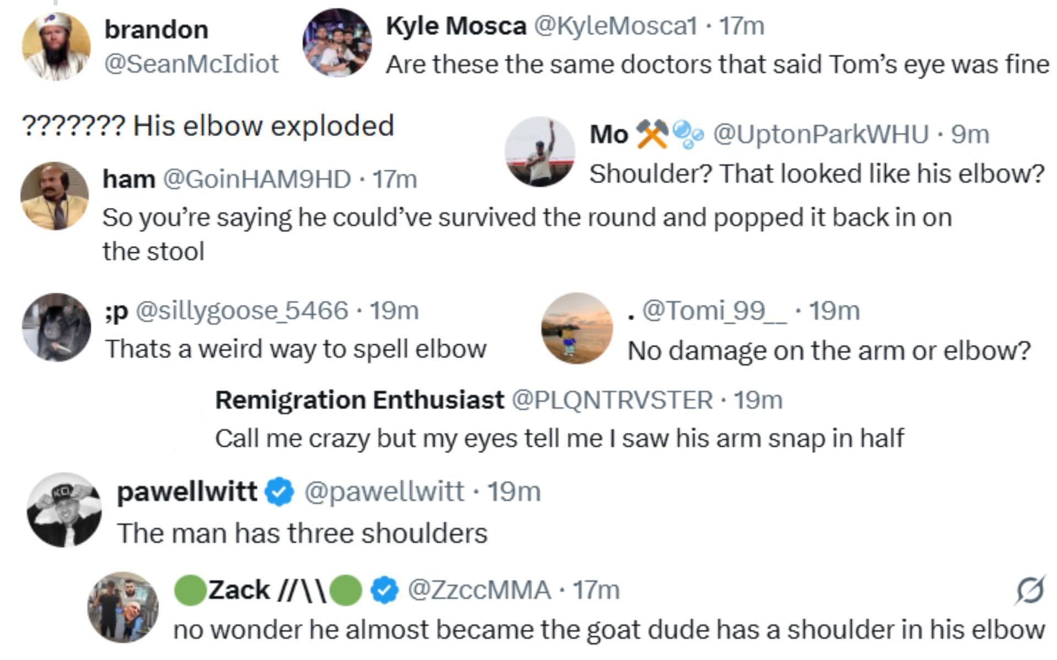Click the Grok icon on Zack's tweet

[x=1029, y=591]
